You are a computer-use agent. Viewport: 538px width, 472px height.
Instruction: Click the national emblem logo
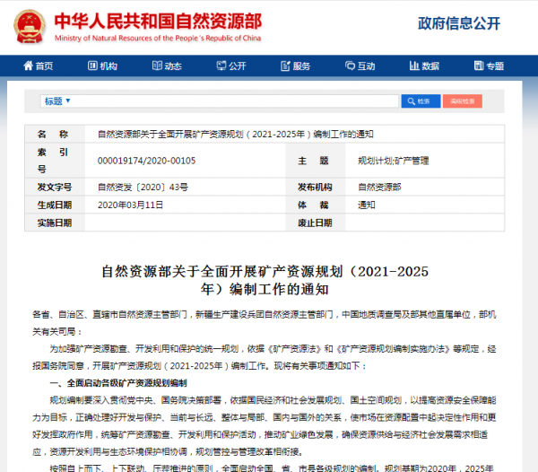[28, 23]
